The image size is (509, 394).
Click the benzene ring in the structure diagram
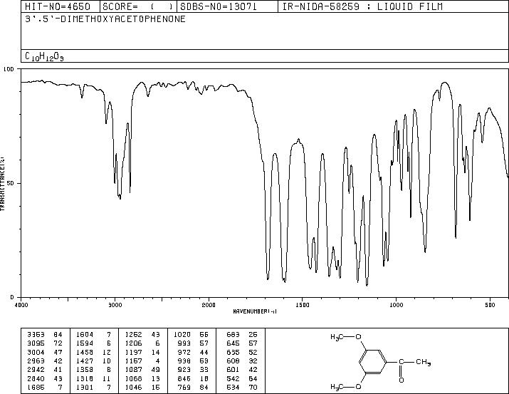tap(373, 362)
